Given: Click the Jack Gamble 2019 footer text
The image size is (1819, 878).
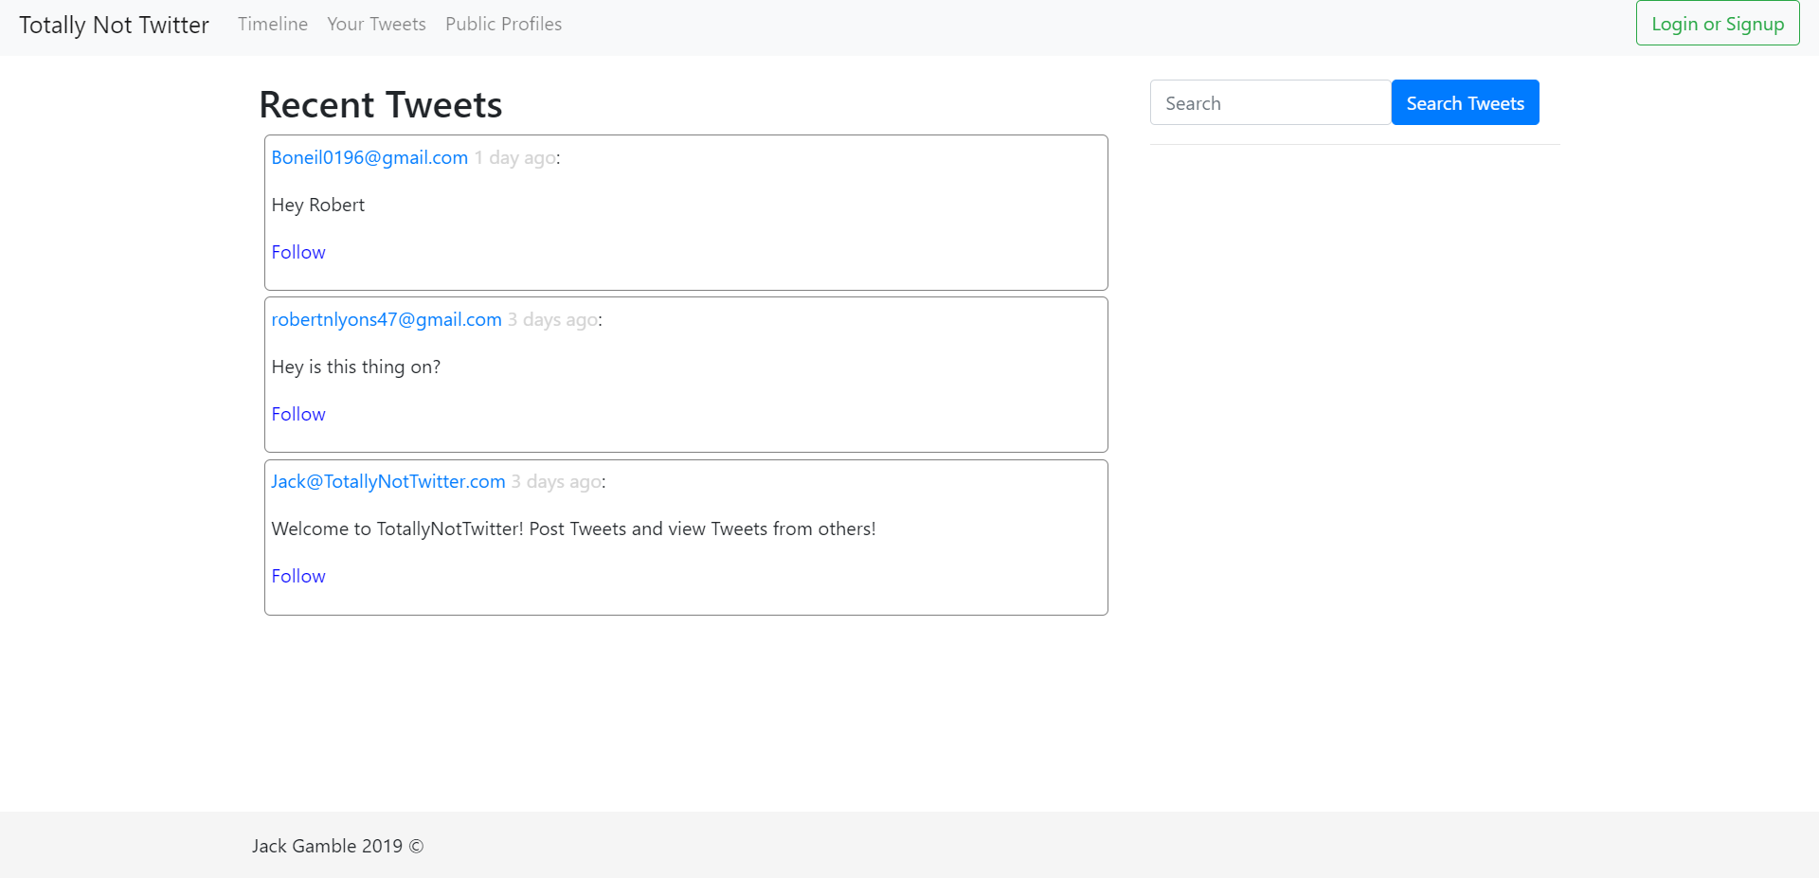Looking at the screenshot, I should click(337, 846).
